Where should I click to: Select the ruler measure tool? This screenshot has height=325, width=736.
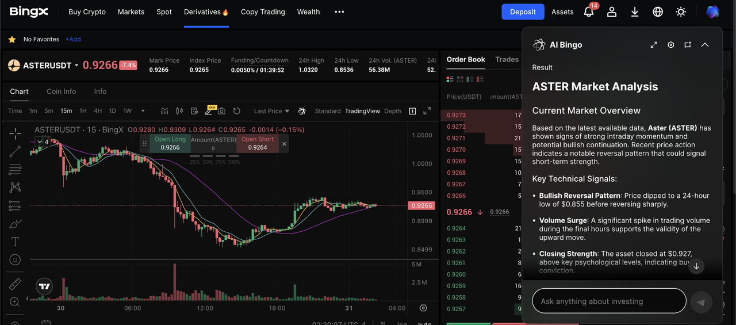(15, 284)
